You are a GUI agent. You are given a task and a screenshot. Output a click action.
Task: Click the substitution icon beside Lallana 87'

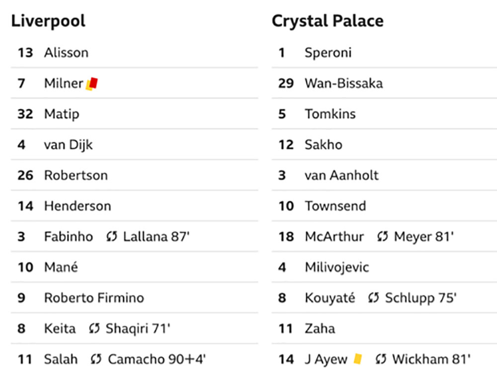[112, 236]
